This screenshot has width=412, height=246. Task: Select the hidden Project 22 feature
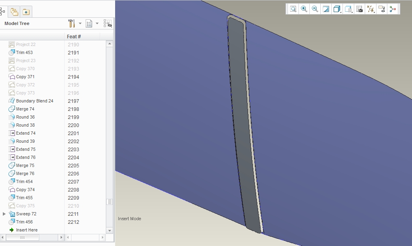pos(25,45)
